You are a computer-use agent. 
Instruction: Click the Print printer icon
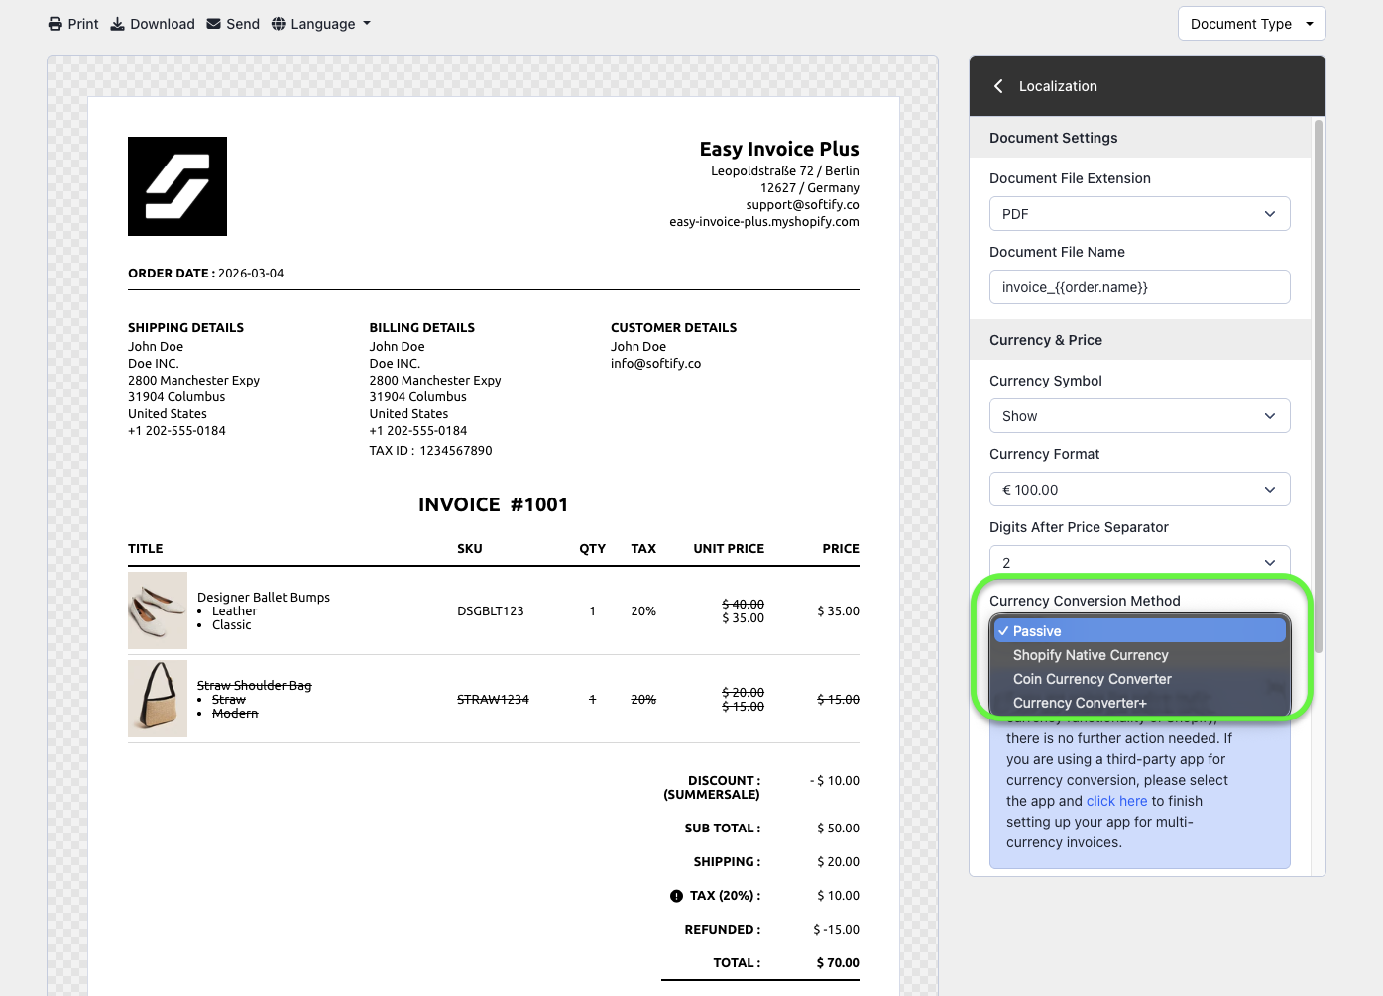(x=56, y=24)
